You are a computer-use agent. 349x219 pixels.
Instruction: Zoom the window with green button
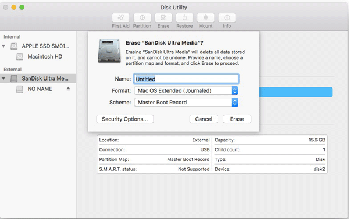click(22, 8)
